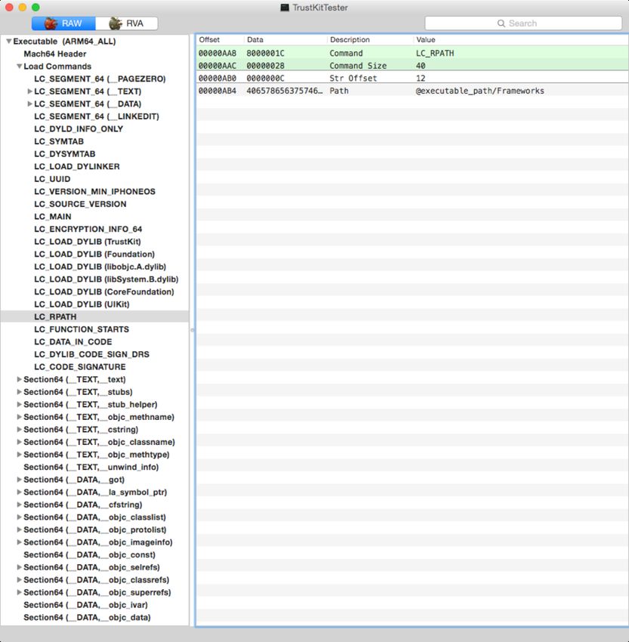Screen dimensions: 629x642
Task: Switch to the RVA address mode
Action: (x=126, y=23)
